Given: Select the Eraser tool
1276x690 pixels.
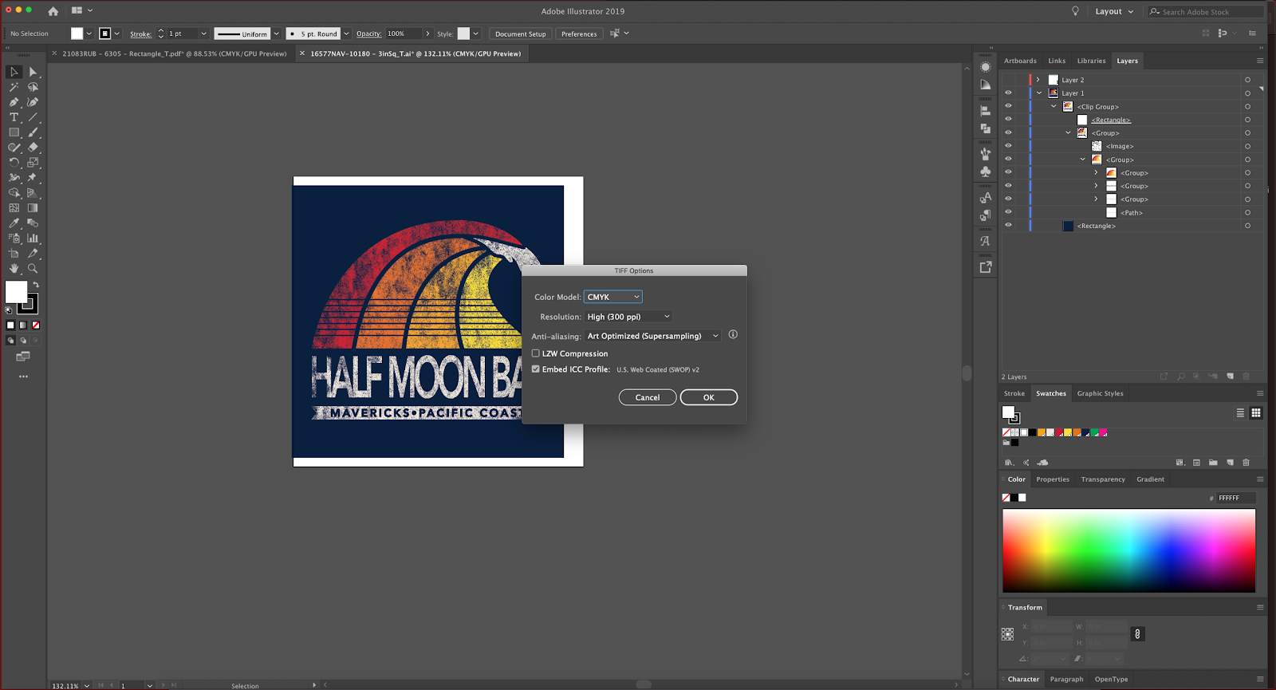Looking at the screenshot, I should pos(33,148).
